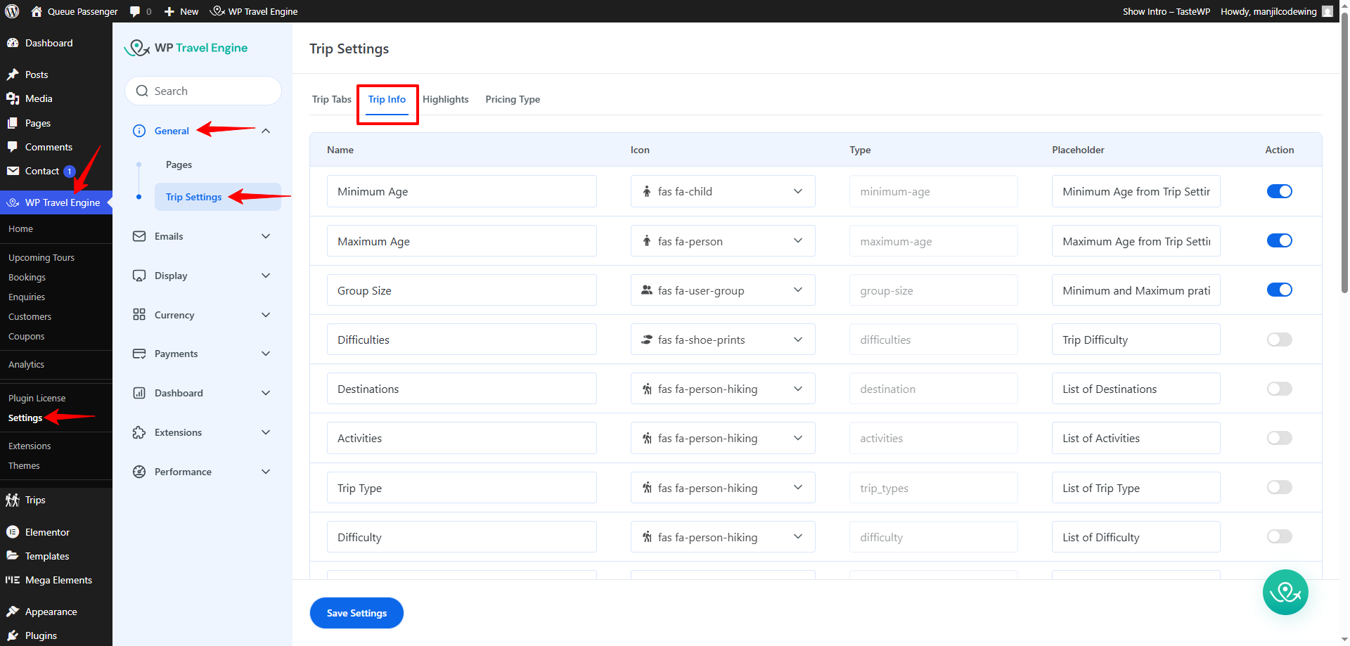
Task: Click the Save Settings button
Action: point(356,612)
